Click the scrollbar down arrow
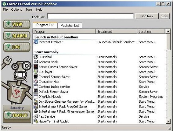The width and height of the screenshot is (173, 131). coord(168,122)
